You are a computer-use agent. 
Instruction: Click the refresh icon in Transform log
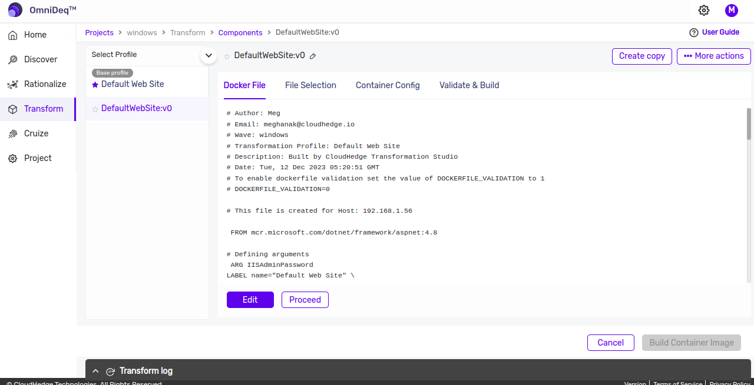pos(110,371)
